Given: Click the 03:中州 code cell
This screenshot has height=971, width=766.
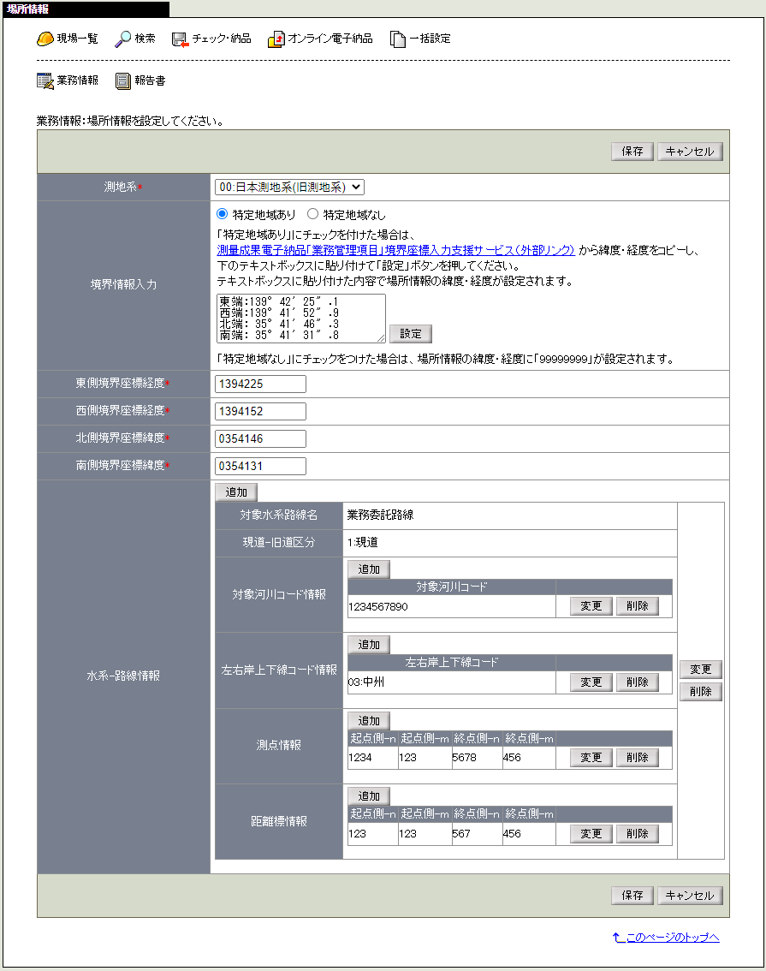Looking at the screenshot, I should (x=451, y=682).
